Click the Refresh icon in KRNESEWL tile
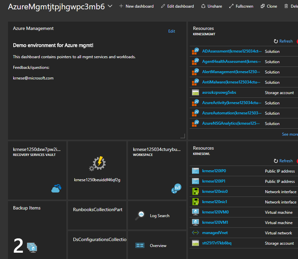Viewport: 298px width, 259px height. (276, 161)
